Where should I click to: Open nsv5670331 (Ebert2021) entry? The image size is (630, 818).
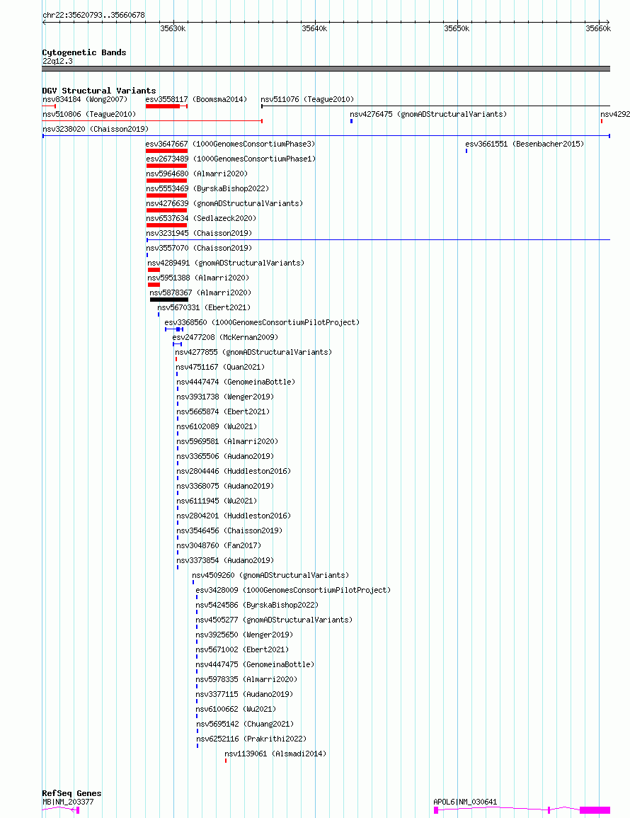204,308
